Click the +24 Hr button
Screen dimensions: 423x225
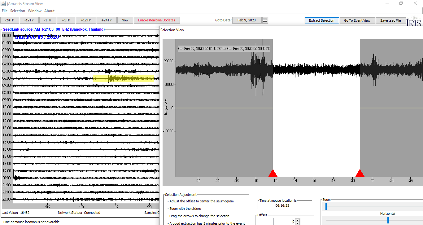tap(107, 20)
